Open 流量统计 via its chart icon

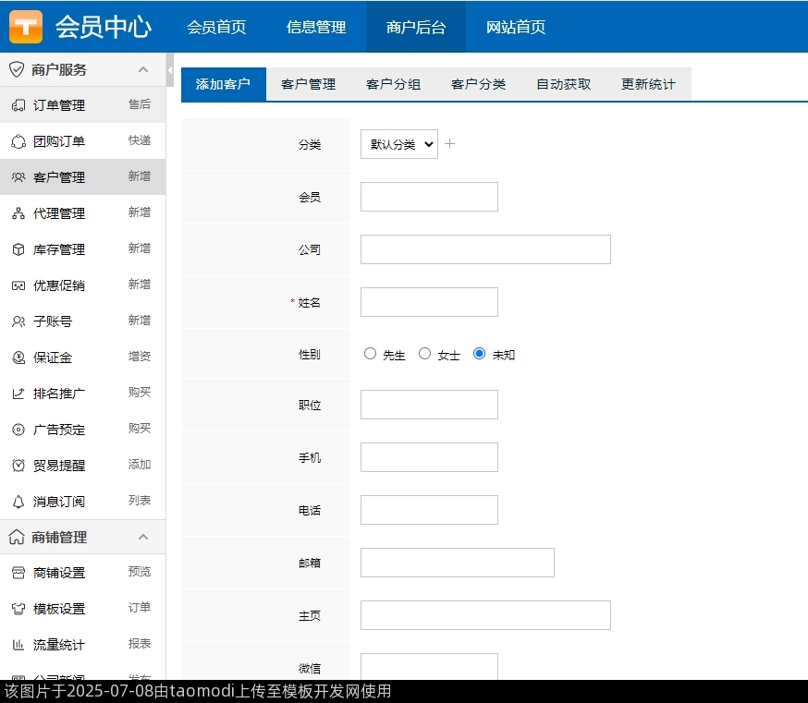point(18,644)
